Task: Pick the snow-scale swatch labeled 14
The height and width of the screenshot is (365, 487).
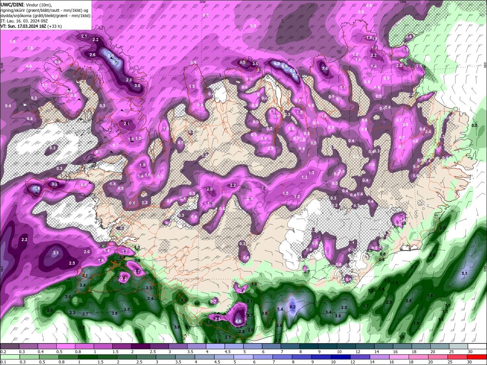Action: click(384, 346)
